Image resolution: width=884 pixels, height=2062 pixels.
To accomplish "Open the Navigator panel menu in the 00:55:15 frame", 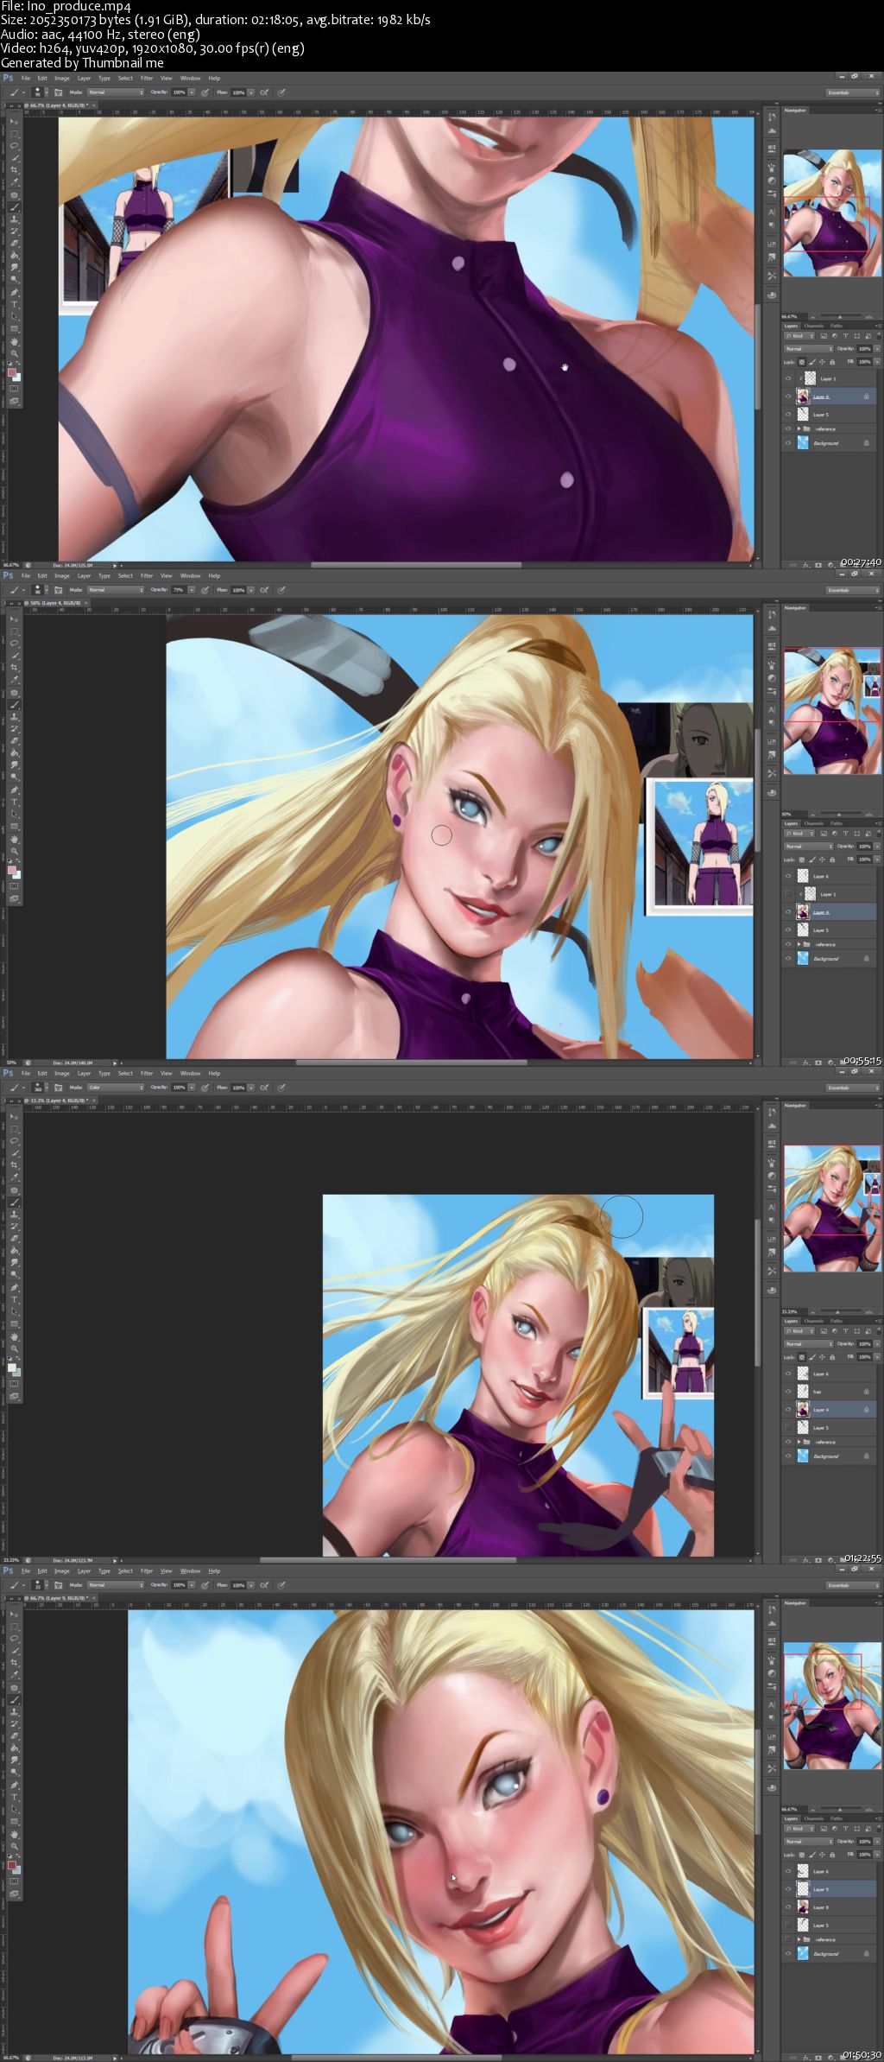I will [x=878, y=608].
